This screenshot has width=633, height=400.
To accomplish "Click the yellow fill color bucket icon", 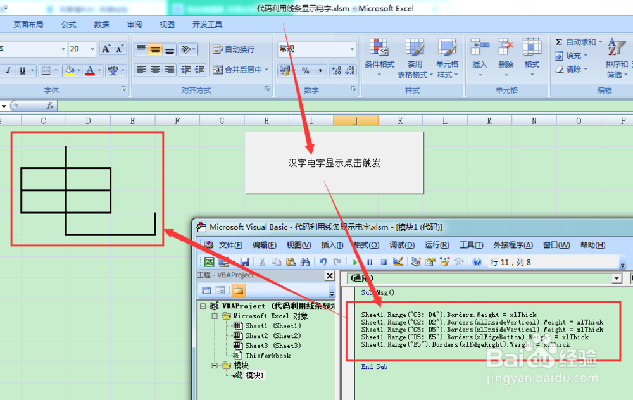I will [x=70, y=70].
